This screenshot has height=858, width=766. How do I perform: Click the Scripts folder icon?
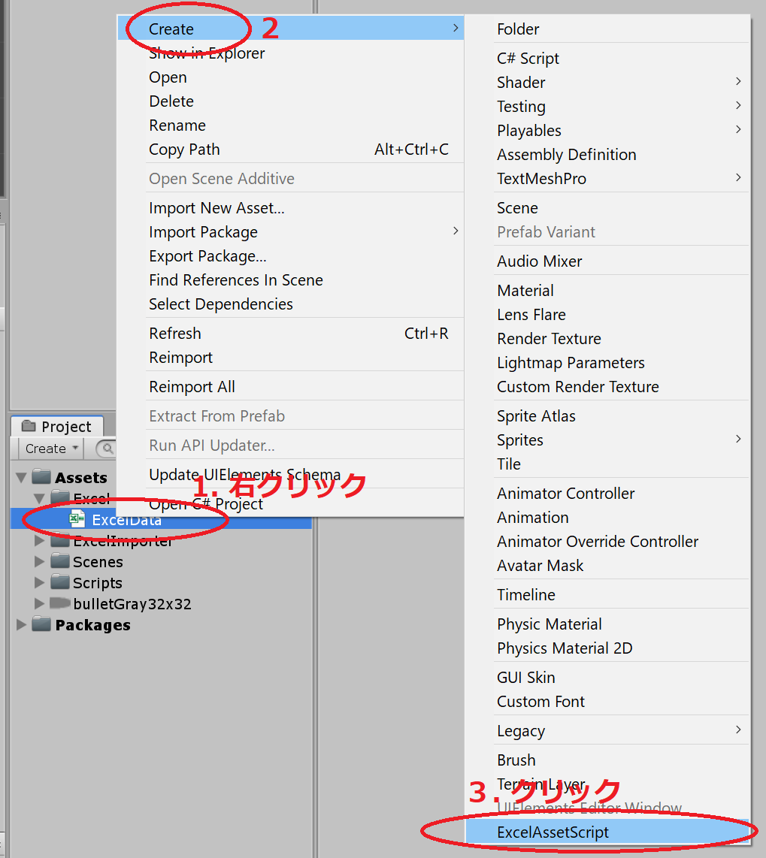tap(60, 582)
